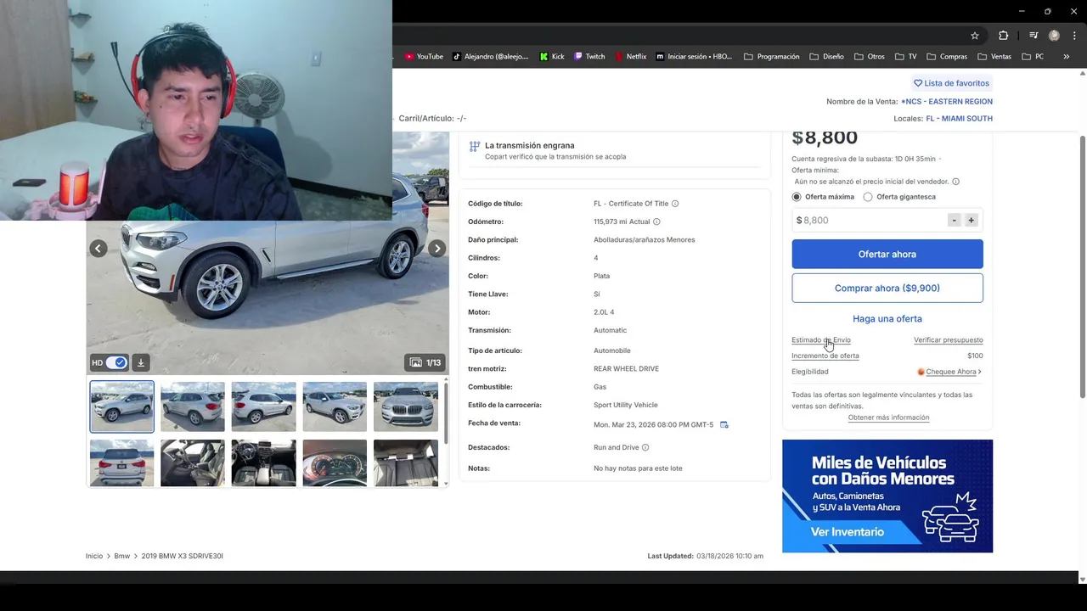Click the transmission engages icon

coord(475,147)
